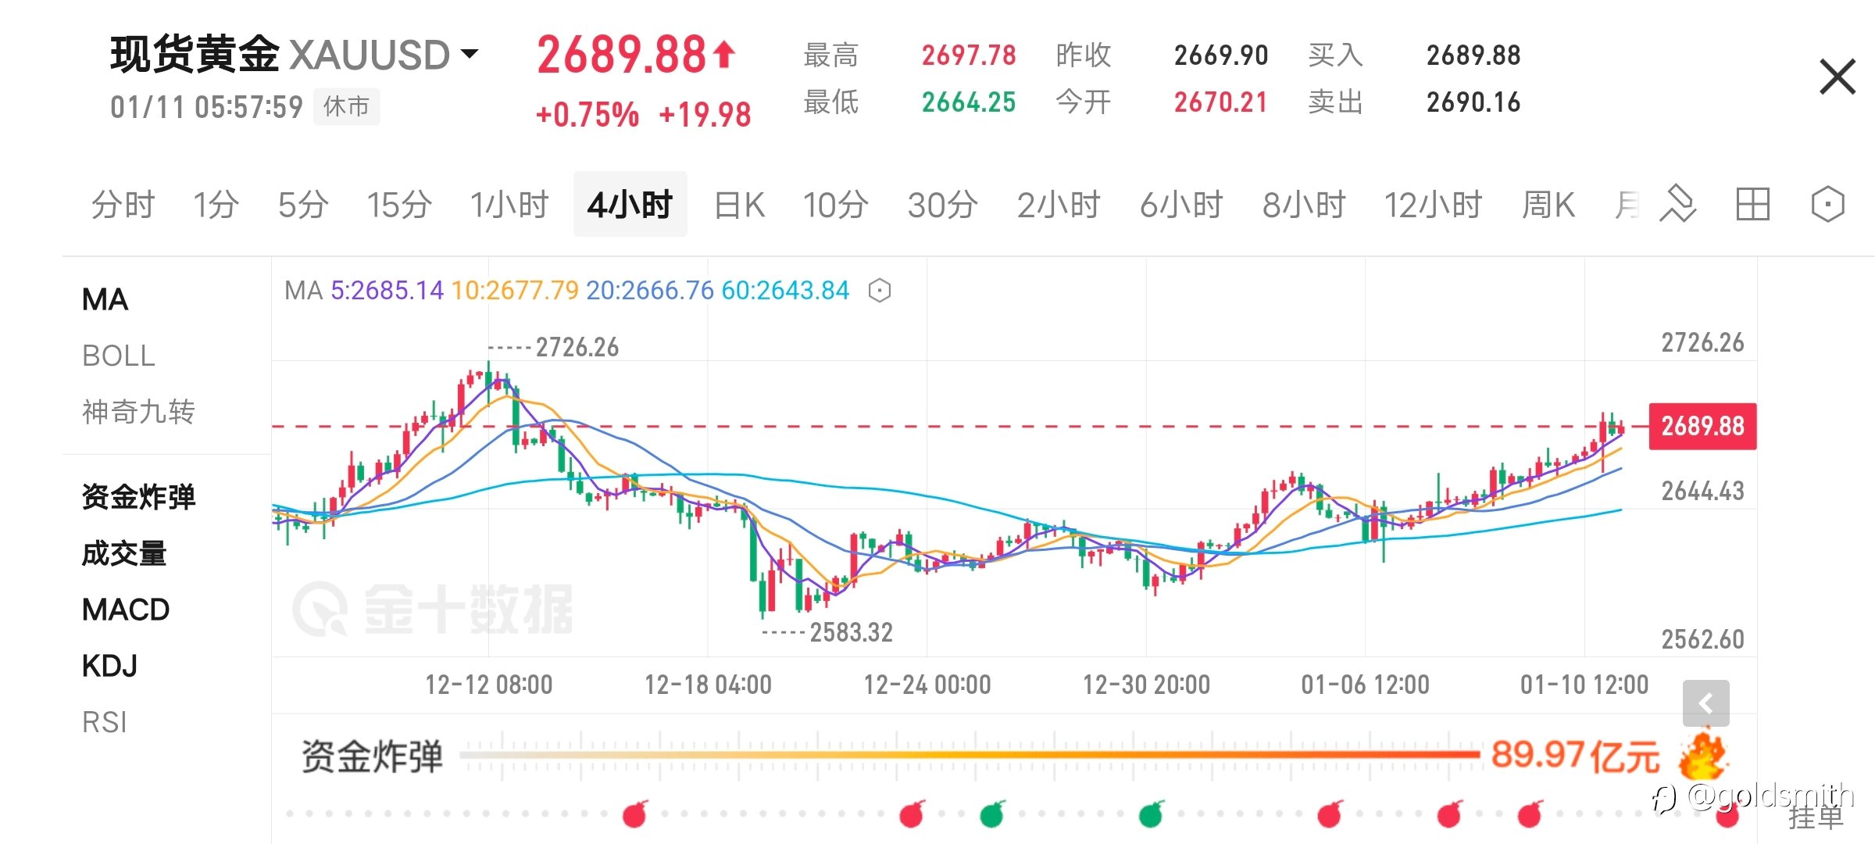Screen dimensions: 1875x844
Task: Select the MACD indicator
Action: [x=126, y=610]
